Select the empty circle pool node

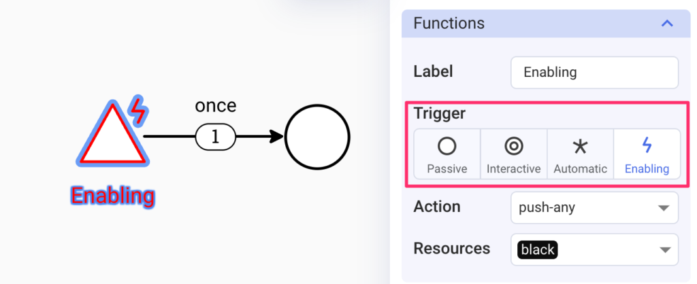[317, 137]
